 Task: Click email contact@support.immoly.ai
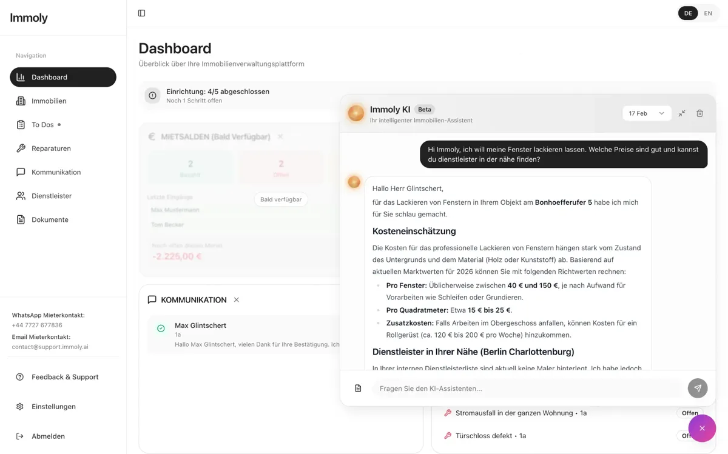pyautogui.click(x=50, y=347)
